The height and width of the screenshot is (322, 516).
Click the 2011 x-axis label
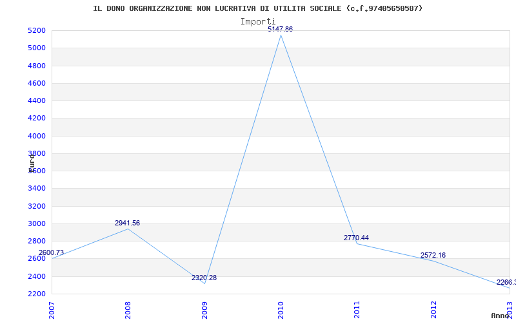tap(357, 310)
